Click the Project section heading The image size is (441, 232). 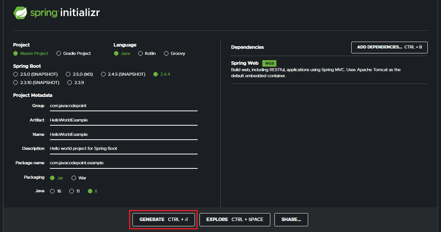[21, 45]
